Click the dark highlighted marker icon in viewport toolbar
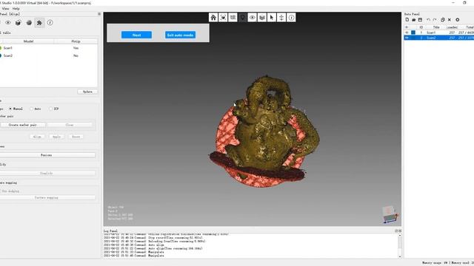 pyautogui.click(x=242, y=18)
